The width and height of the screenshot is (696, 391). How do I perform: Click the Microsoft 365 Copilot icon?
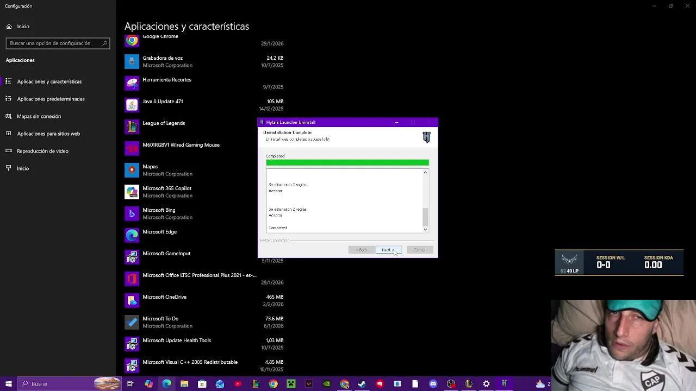pyautogui.click(x=132, y=192)
